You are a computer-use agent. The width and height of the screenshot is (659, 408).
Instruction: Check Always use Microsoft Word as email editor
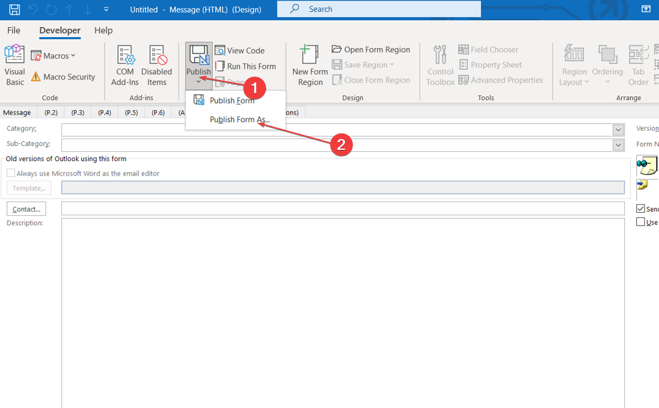(x=11, y=173)
